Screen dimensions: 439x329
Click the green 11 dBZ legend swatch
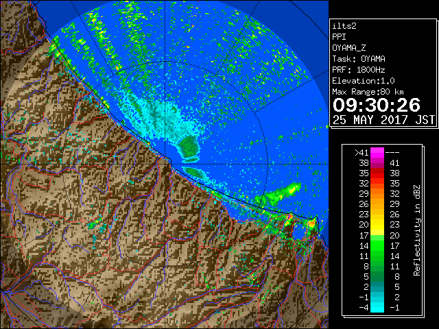coord(377,256)
